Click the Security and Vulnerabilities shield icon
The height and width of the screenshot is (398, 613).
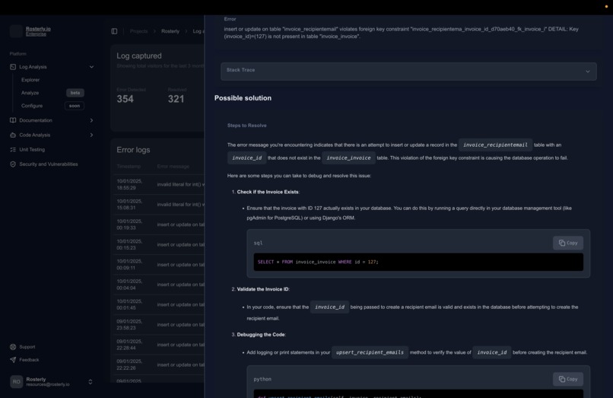point(13,164)
